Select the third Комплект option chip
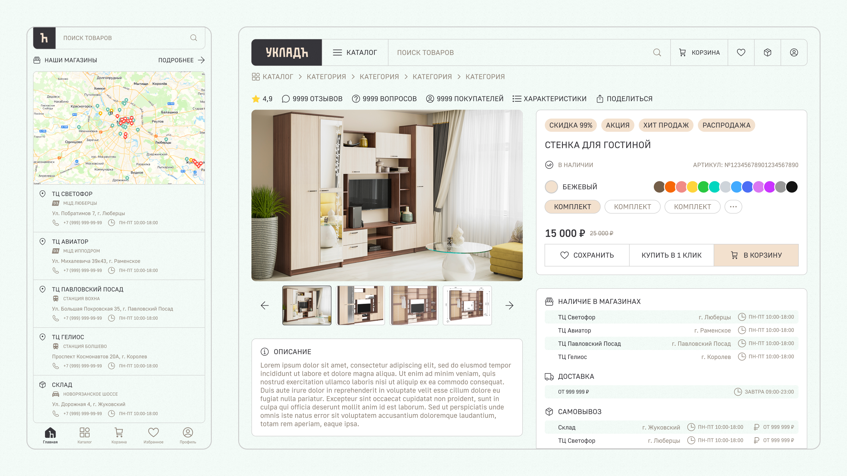 [x=692, y=207]
